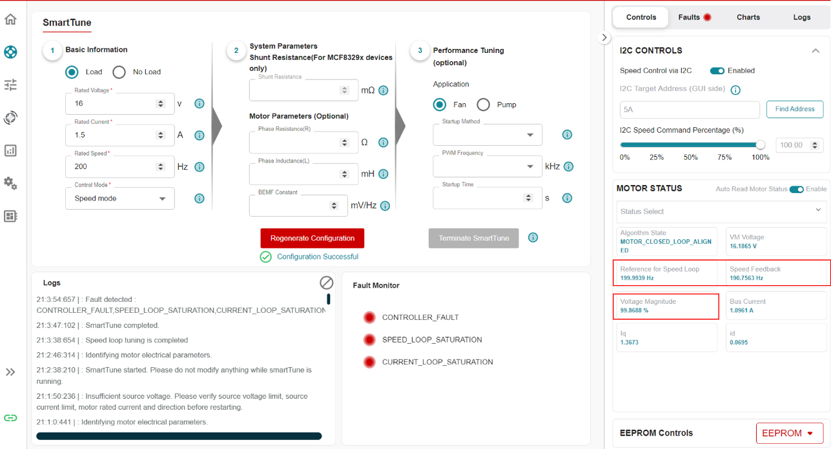
Task: Toggle Speed Control via I2C switch
Action: [717, 71]
